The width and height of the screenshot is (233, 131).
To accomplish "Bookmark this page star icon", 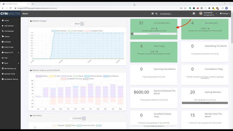I will [x=185, y=8].
